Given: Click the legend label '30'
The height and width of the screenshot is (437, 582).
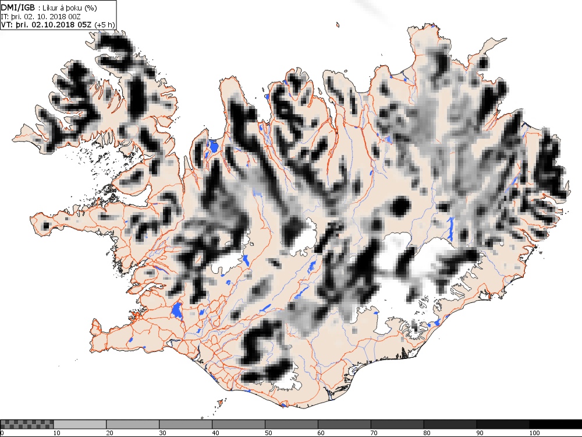Looking at the screenshot, I should pos(162,433).
